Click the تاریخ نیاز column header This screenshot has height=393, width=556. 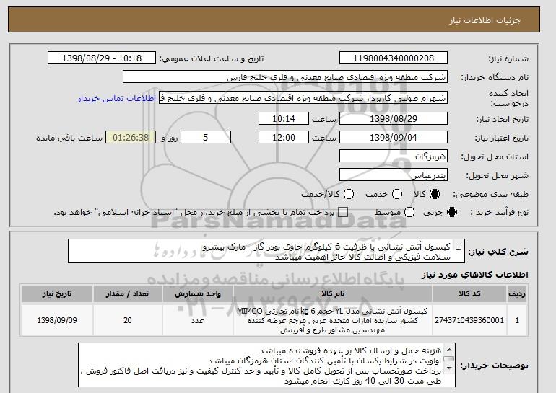click(57, 294)
